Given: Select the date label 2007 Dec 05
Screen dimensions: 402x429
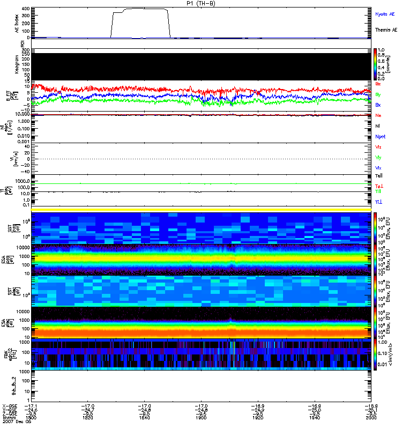Looking at the screenshot, I should pyautogui.click(x=17, y=421).
